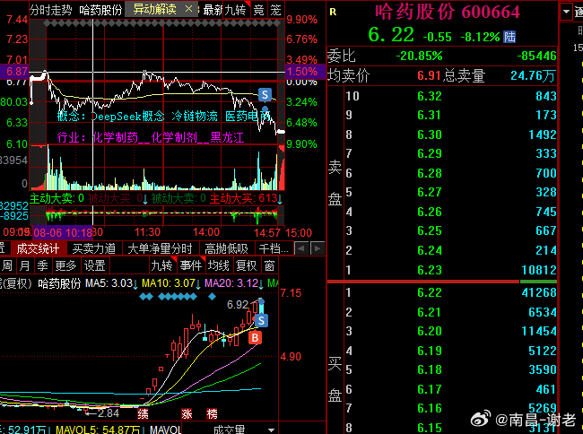Close the 异动解读 tab with its X
The width and height of the screenshot is (583, 434).
pos(189,9)
